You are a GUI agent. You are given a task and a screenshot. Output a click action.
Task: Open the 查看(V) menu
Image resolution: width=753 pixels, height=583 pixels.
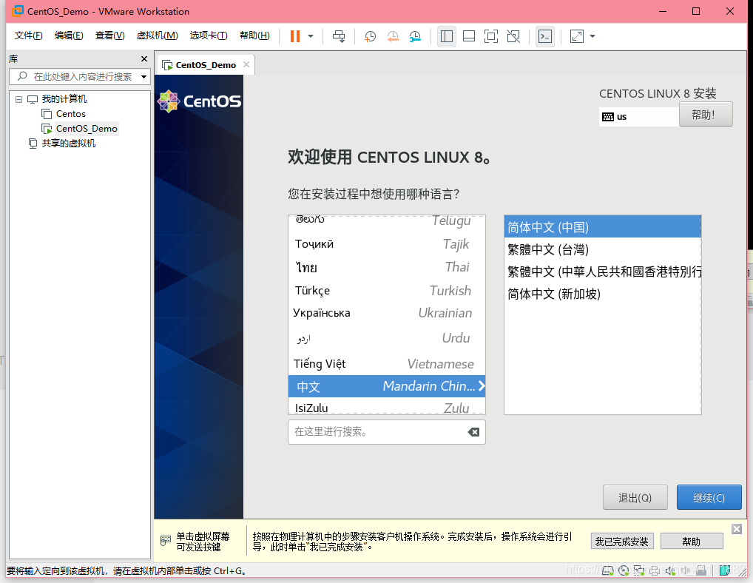click(x=109, y=36)
